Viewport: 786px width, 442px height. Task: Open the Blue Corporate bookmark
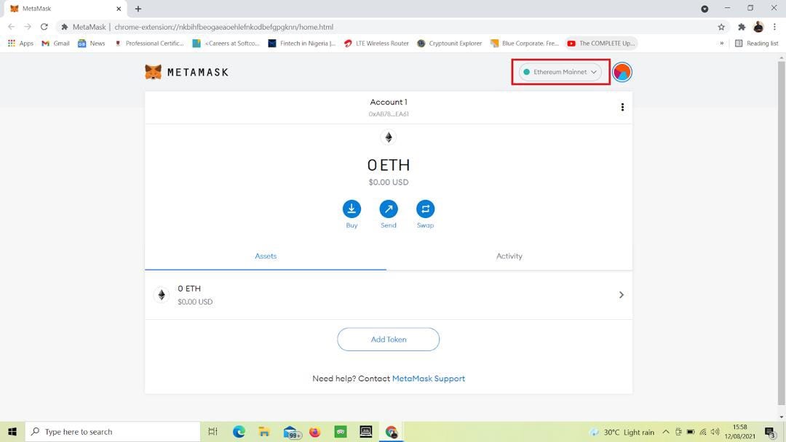[524, 44]
